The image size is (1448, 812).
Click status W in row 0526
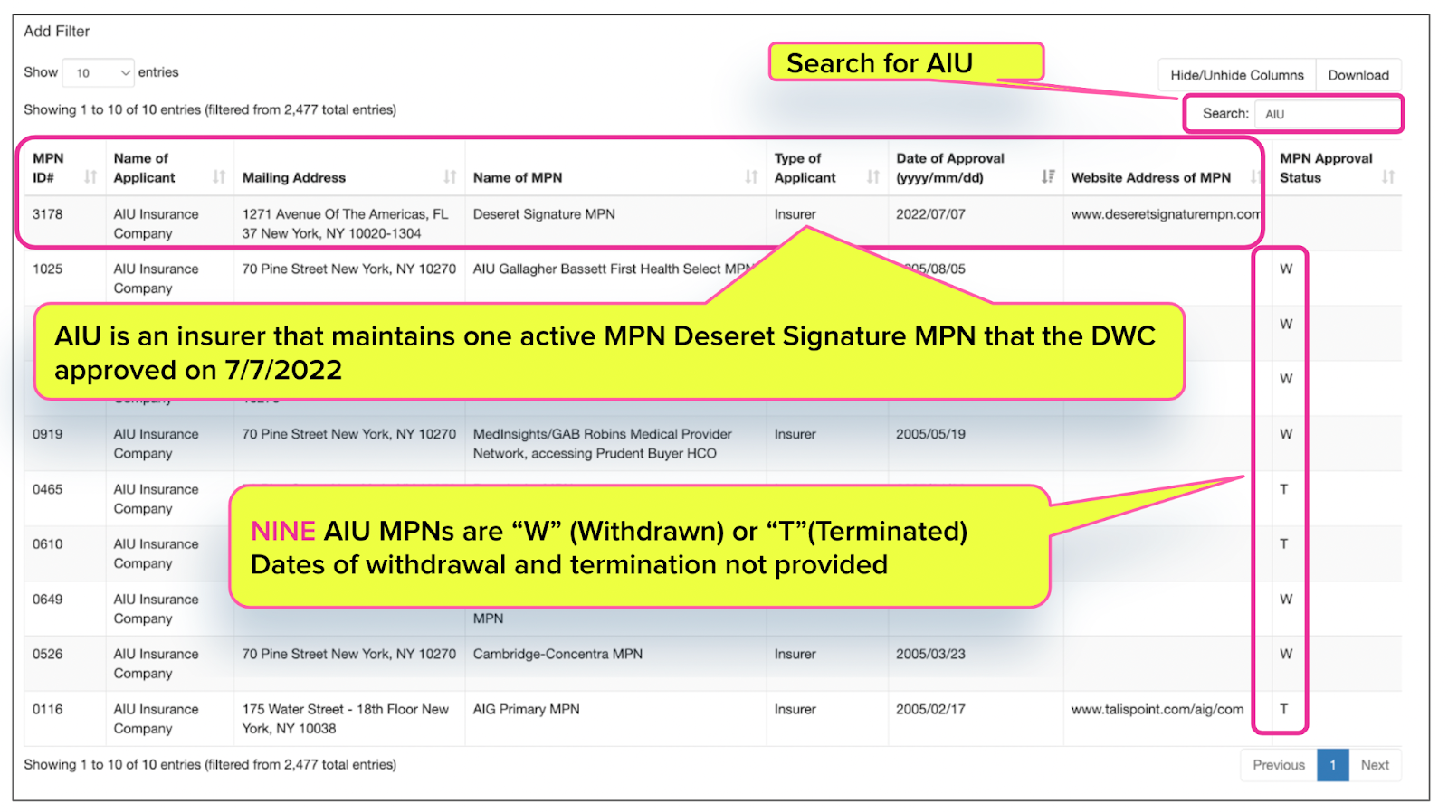click(1286, 655)
